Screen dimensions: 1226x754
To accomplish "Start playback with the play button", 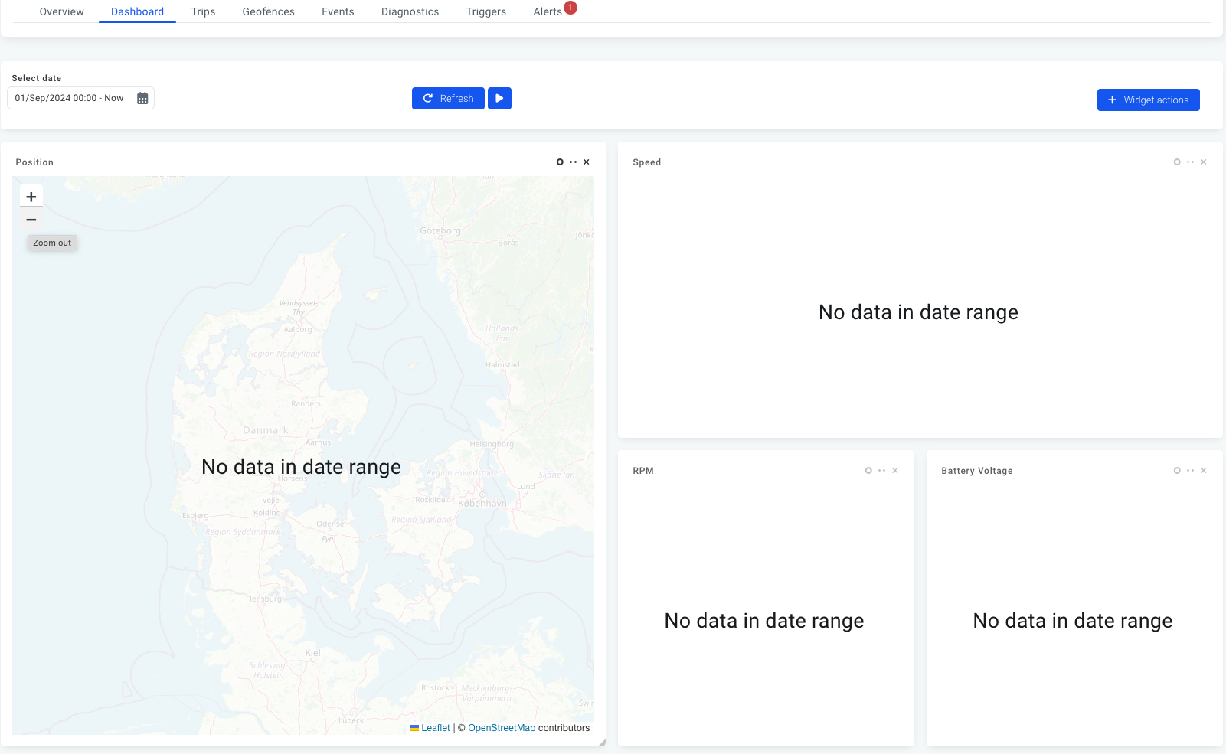I will 499,98.
